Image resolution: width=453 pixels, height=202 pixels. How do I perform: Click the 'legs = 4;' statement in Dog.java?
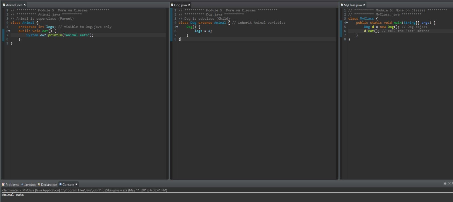203,31
